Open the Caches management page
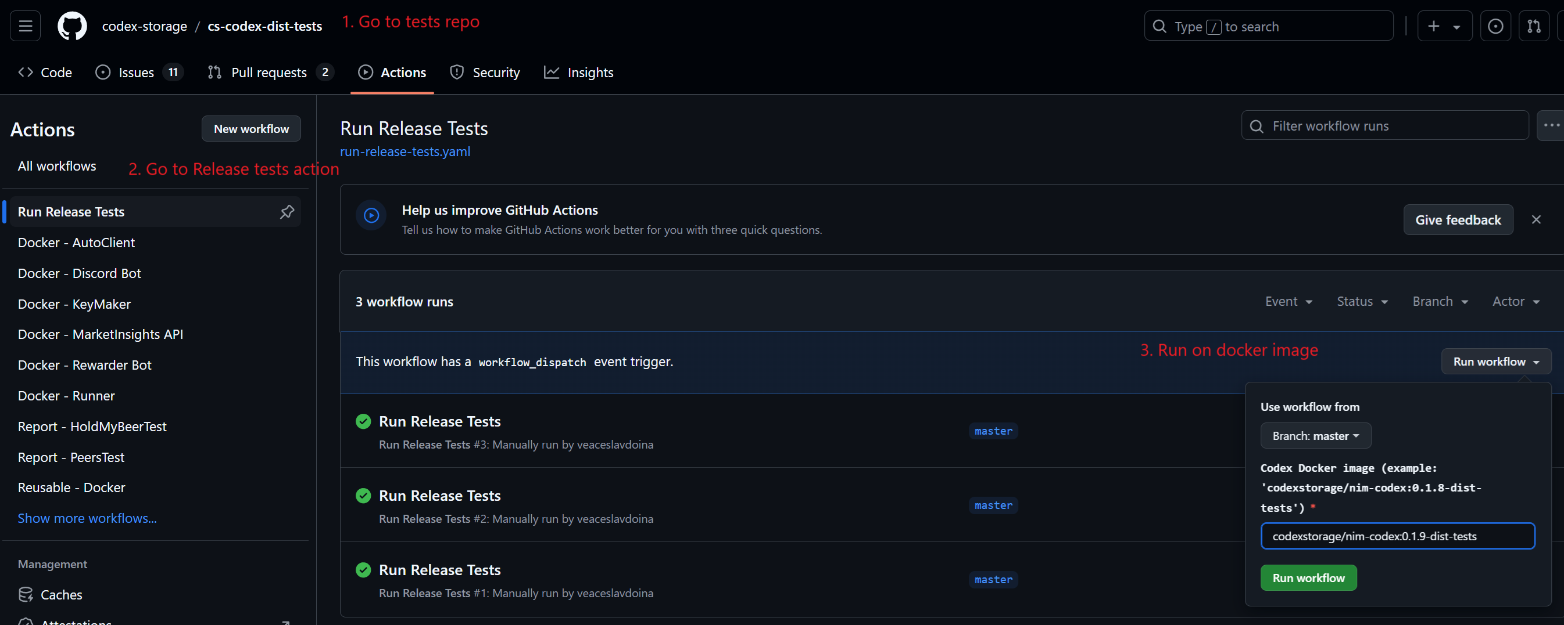 [60, 595]
